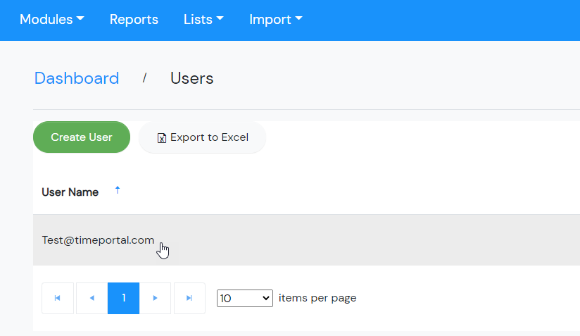Click the Modules caret arrow
Screen dimensions: 580x336
click(80, 18)
